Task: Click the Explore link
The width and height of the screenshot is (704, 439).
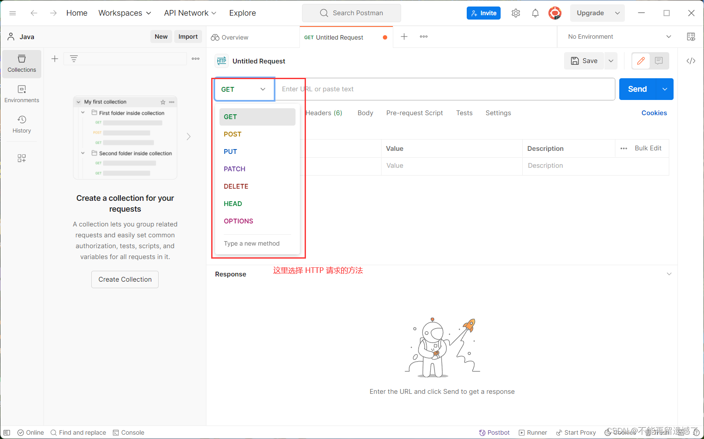Action: pos(242,13)
